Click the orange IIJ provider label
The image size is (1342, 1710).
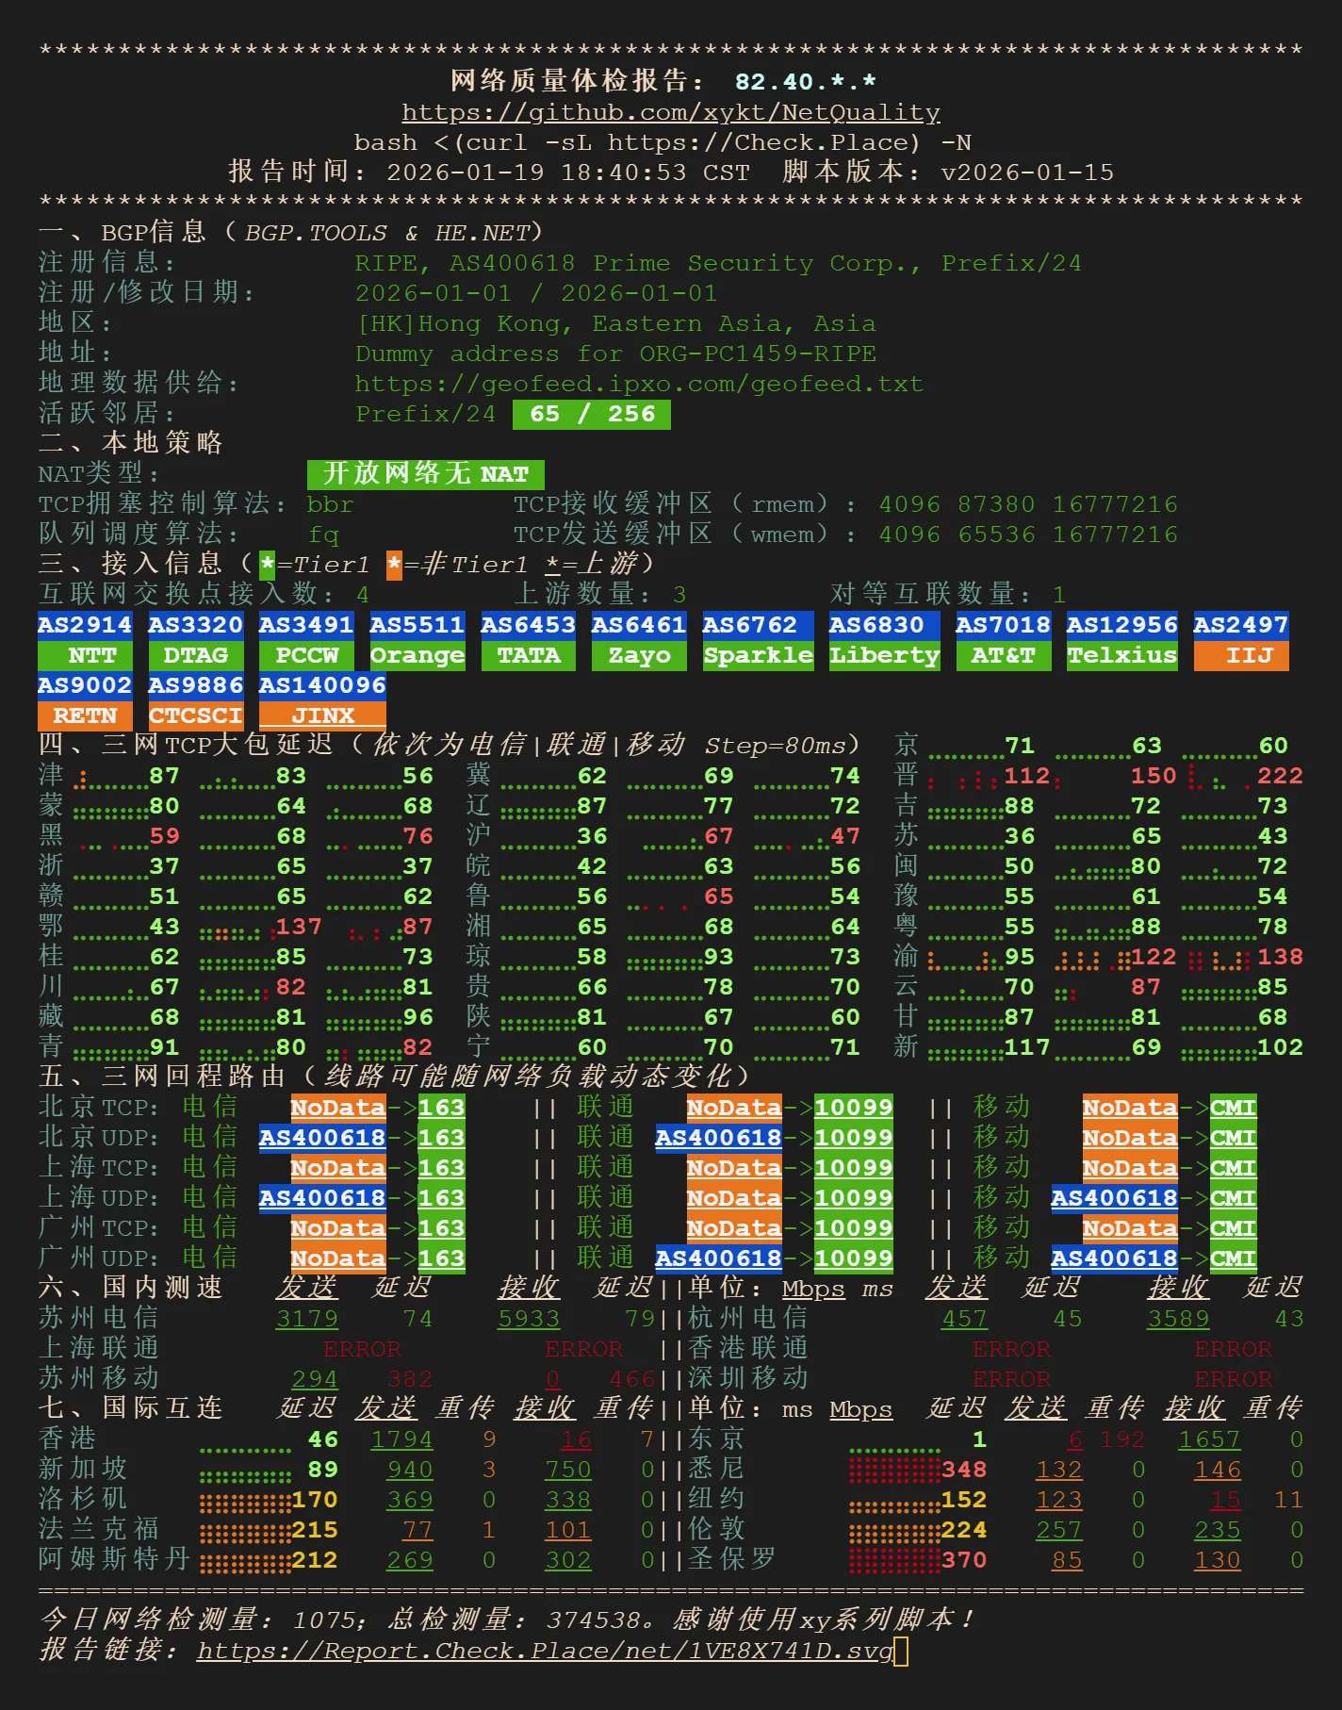(1240, 655)
